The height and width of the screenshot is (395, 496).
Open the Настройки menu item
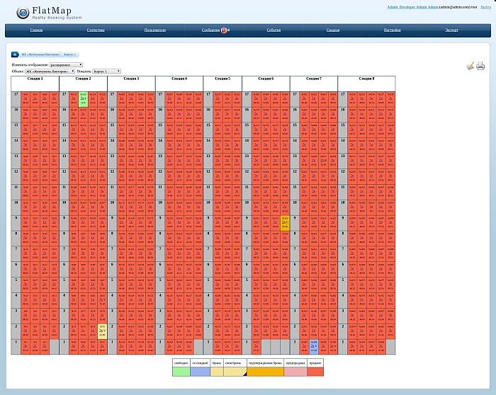tap(393, 30)
